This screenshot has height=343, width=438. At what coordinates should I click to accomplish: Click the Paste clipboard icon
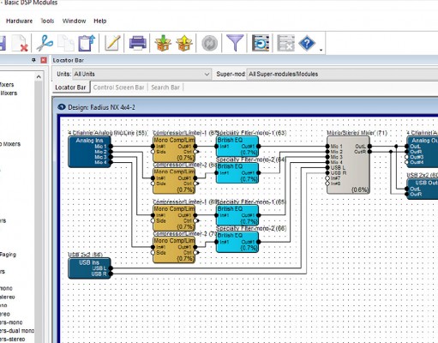click(x=87, y=43)
